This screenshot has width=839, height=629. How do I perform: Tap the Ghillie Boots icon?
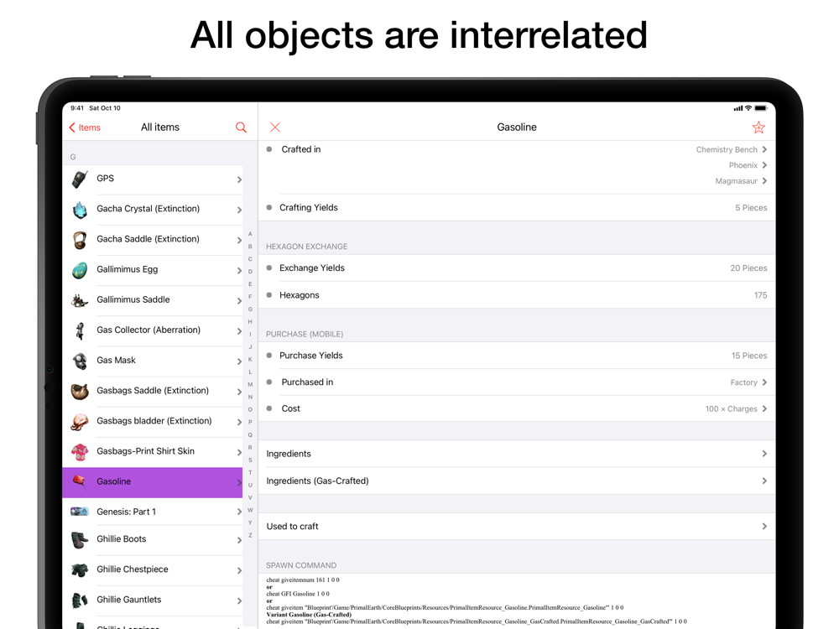[80, 539]
